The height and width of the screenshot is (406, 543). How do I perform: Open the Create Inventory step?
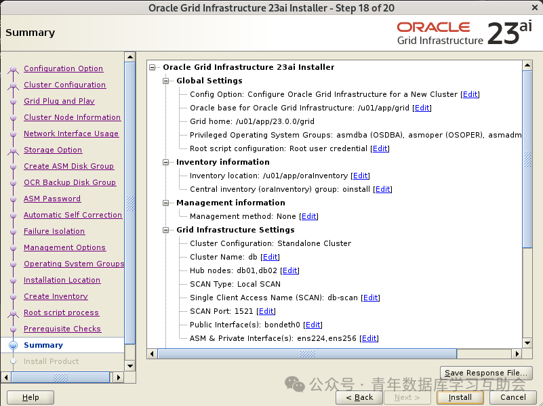pyautogui.click(x=56, y=296)
